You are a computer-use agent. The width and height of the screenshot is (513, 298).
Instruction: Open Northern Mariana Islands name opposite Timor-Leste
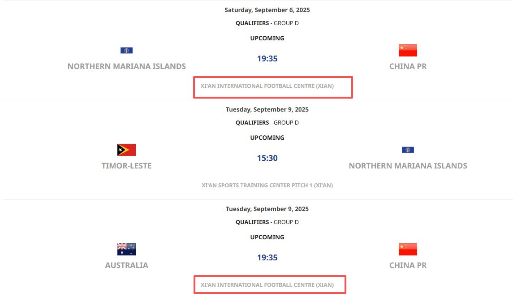[408, 166]
